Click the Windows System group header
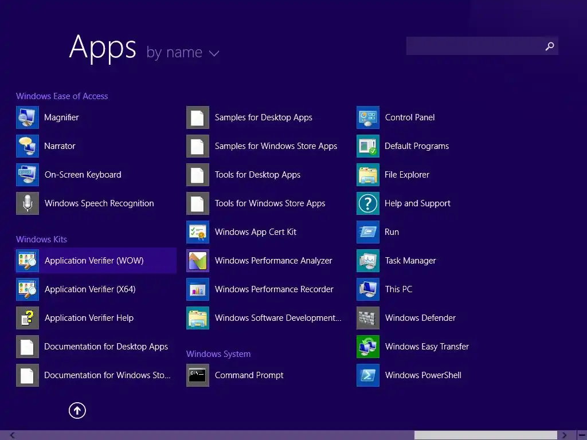 [x=218, y=354]
